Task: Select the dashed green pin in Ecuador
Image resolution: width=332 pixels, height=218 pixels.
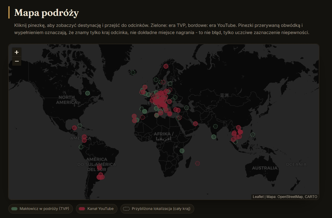Action: pyautogui.click(x=81, y=147)
